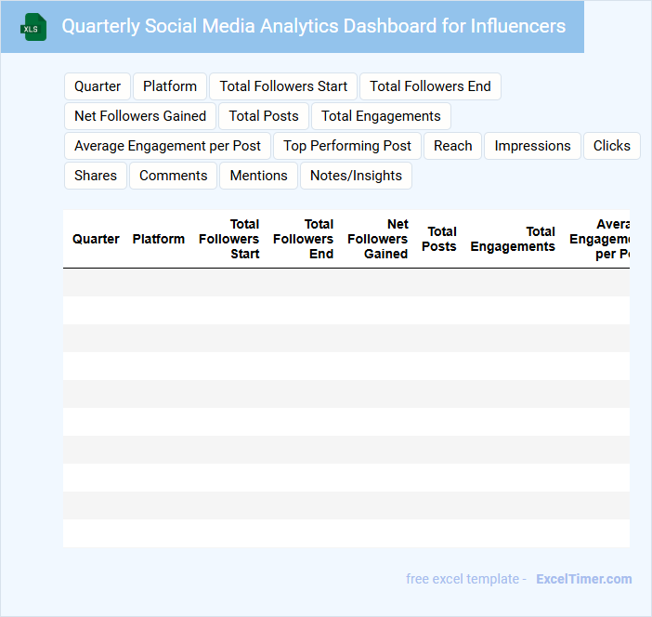Click Average Engagement per Post tag
This screenshot has width=652, height=617.
coord(167,146)
